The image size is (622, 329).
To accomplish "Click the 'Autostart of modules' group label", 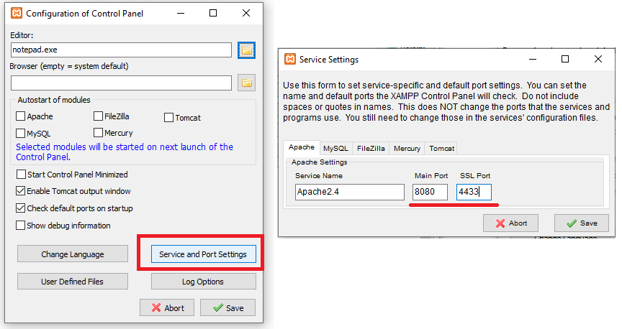I will point(54,100).
